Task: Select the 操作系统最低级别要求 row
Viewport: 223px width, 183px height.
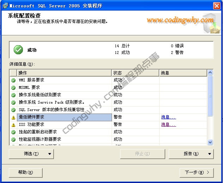Action: tap(108, 95)
